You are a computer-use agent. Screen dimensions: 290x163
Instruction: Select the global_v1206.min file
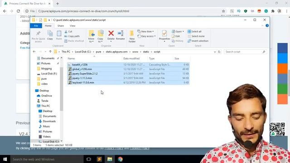tap(128, 69)
